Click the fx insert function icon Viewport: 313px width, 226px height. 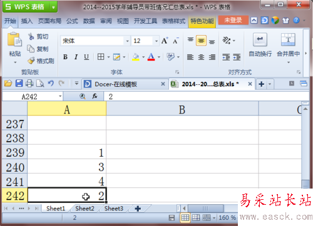click(x=95, y=96)
